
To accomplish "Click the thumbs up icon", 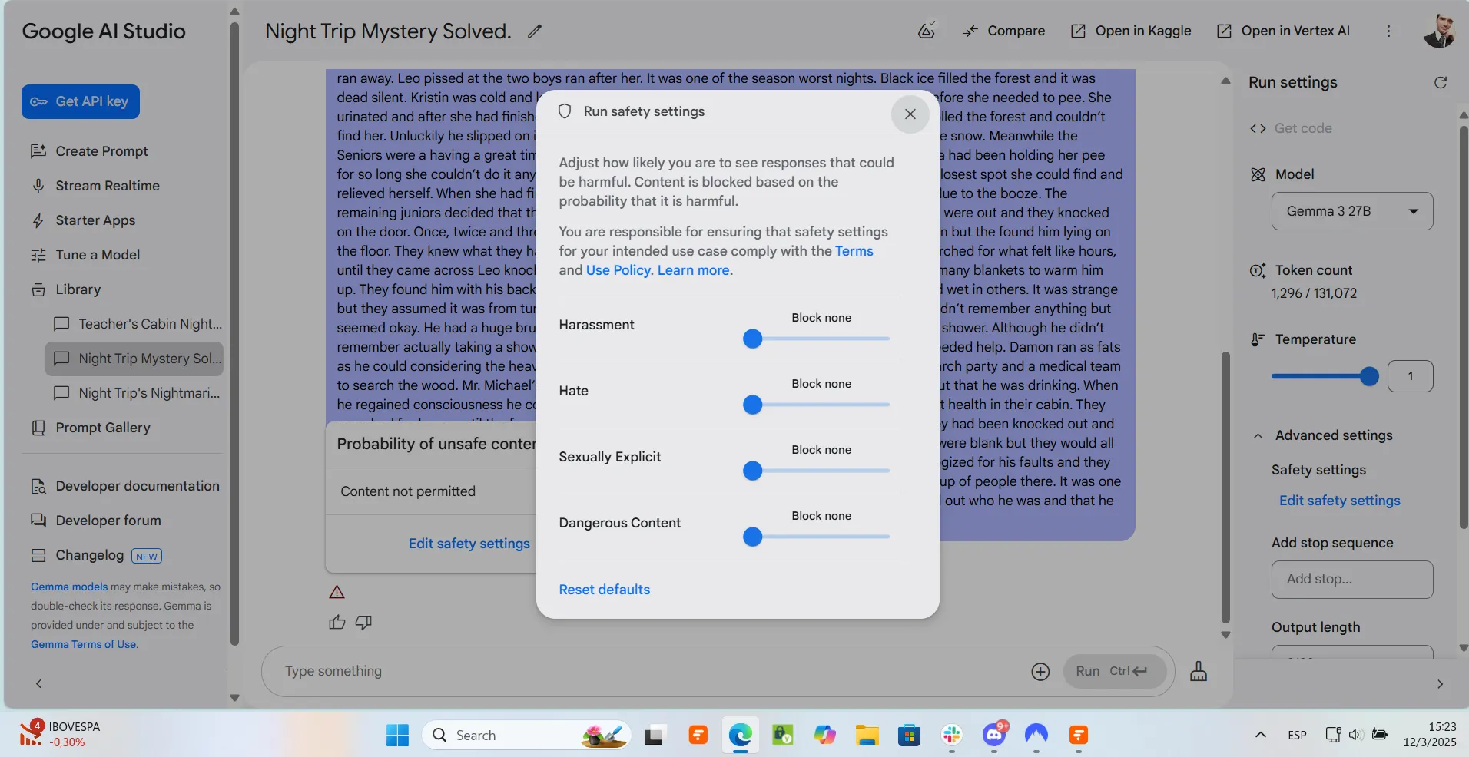I will pyautogui.click(x=337, y=623).
